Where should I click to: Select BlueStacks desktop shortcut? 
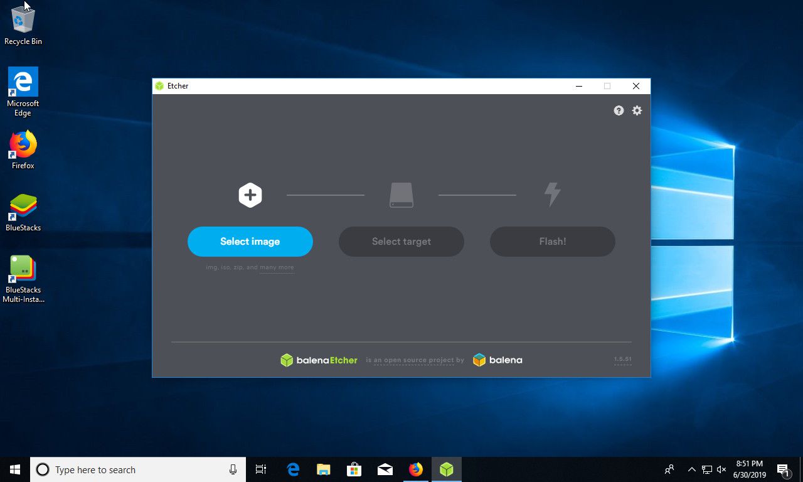23,213
